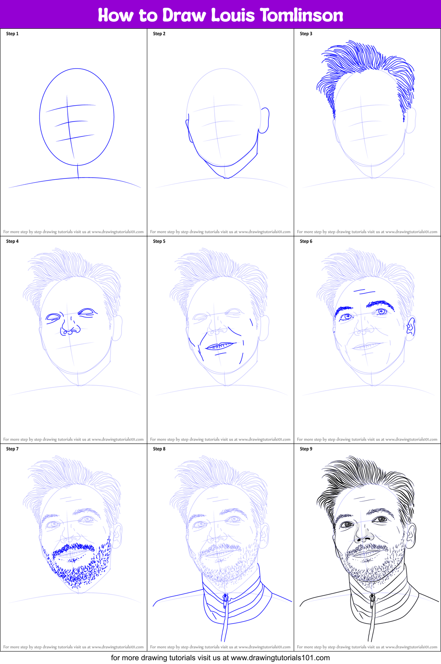Click the caption under the Step 6 panel
Screen dimensions: 441x664
pos(367,439)
